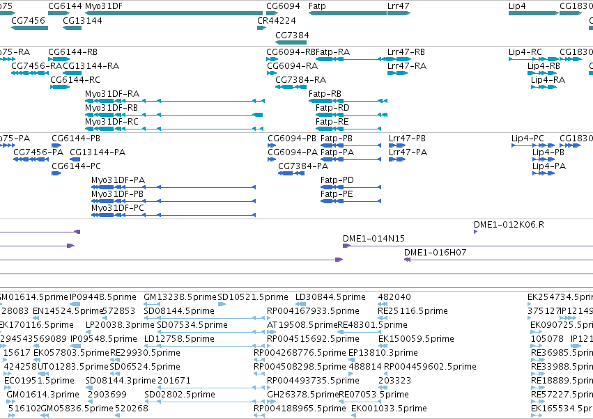Select the Myo31DF gene feature
The width and height of the screenshot is (593, 419).
click(174, 13)
